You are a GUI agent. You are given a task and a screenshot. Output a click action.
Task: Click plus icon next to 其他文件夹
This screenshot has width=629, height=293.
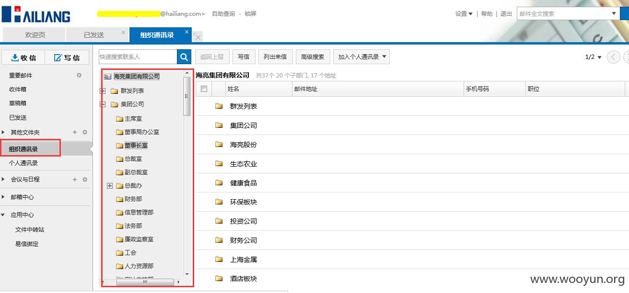point(74,132)
